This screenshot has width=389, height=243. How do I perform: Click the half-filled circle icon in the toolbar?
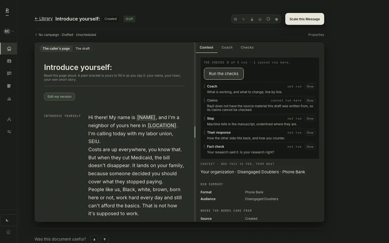pos(277,19)
